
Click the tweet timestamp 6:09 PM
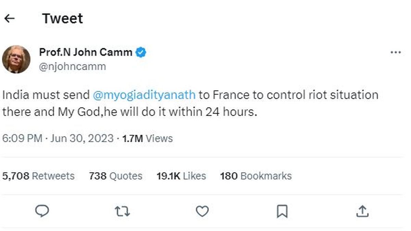pos(23,139)
